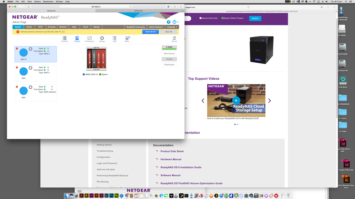
Task: Select the data-0 volume circle
Action: (23, 52)
